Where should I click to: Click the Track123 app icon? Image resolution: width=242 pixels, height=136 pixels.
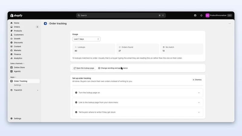pyautogui.click(x=11, y=90)
